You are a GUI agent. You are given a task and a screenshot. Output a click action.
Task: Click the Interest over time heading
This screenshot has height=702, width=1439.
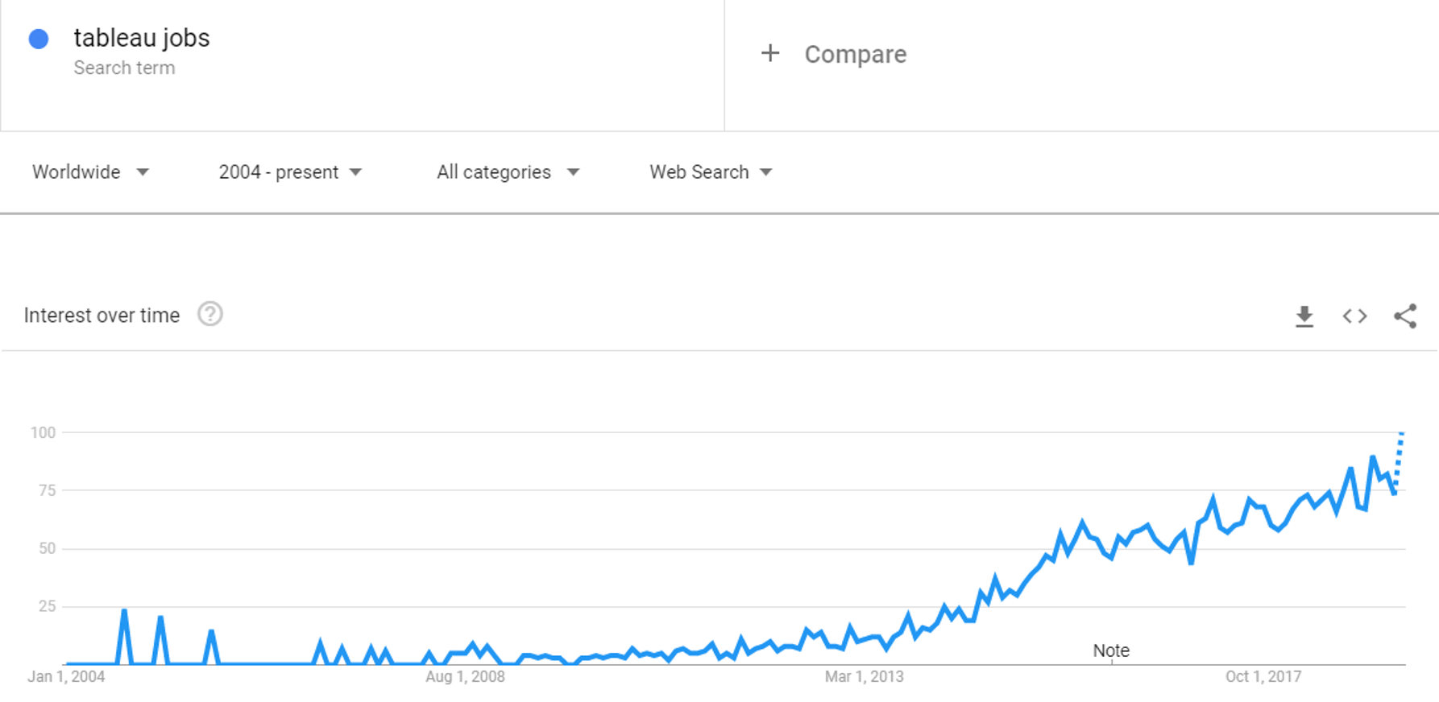[102, 315]
